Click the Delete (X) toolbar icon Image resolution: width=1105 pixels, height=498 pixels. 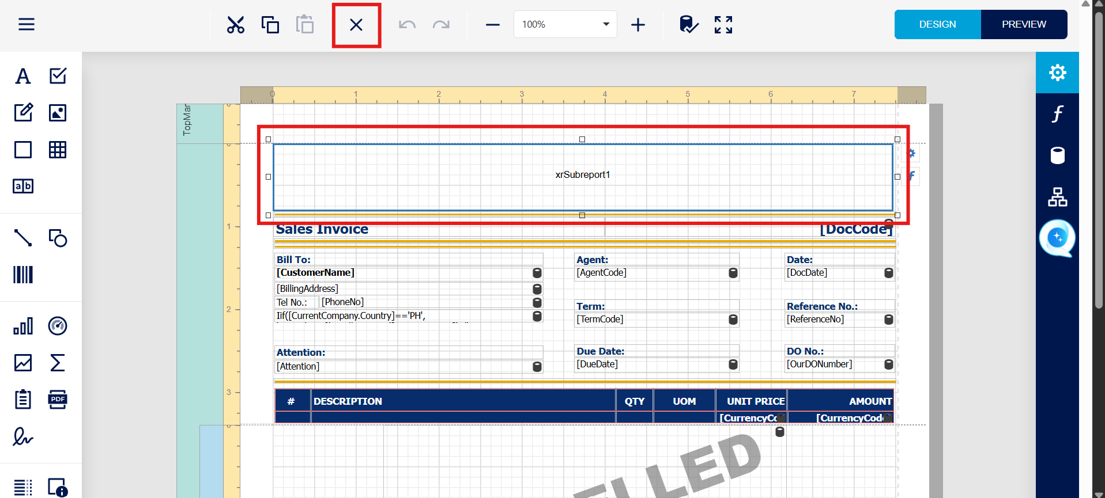pyautogui.click(x=356, y=25)
